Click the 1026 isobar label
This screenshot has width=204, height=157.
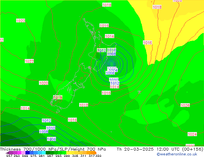(185, 105)
